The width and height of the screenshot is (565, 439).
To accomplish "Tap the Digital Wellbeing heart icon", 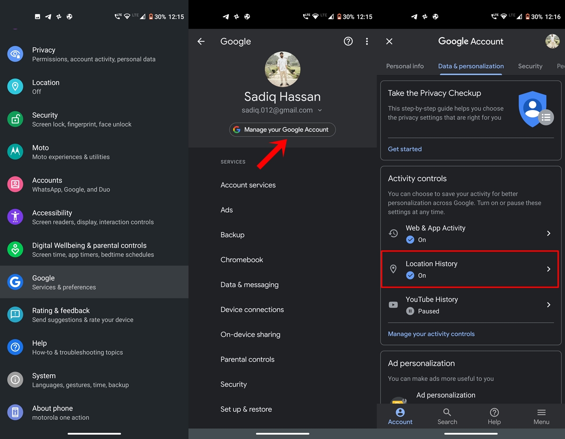I will [x=15, y=249].
